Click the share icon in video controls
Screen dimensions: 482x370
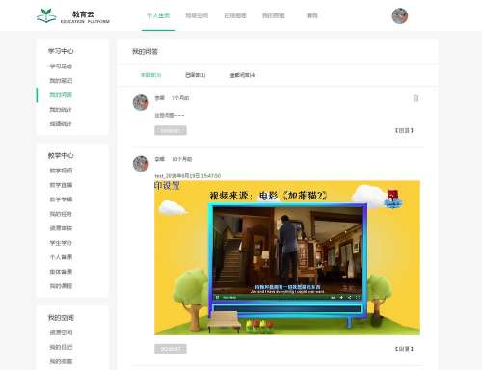click(x=349, y=297)
